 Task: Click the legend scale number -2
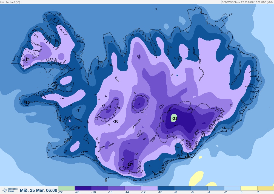(226, 192)
